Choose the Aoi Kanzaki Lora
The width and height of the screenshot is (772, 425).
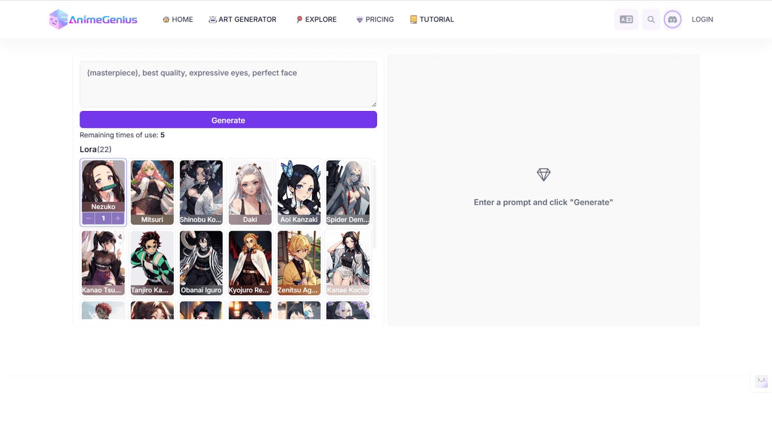299,192
